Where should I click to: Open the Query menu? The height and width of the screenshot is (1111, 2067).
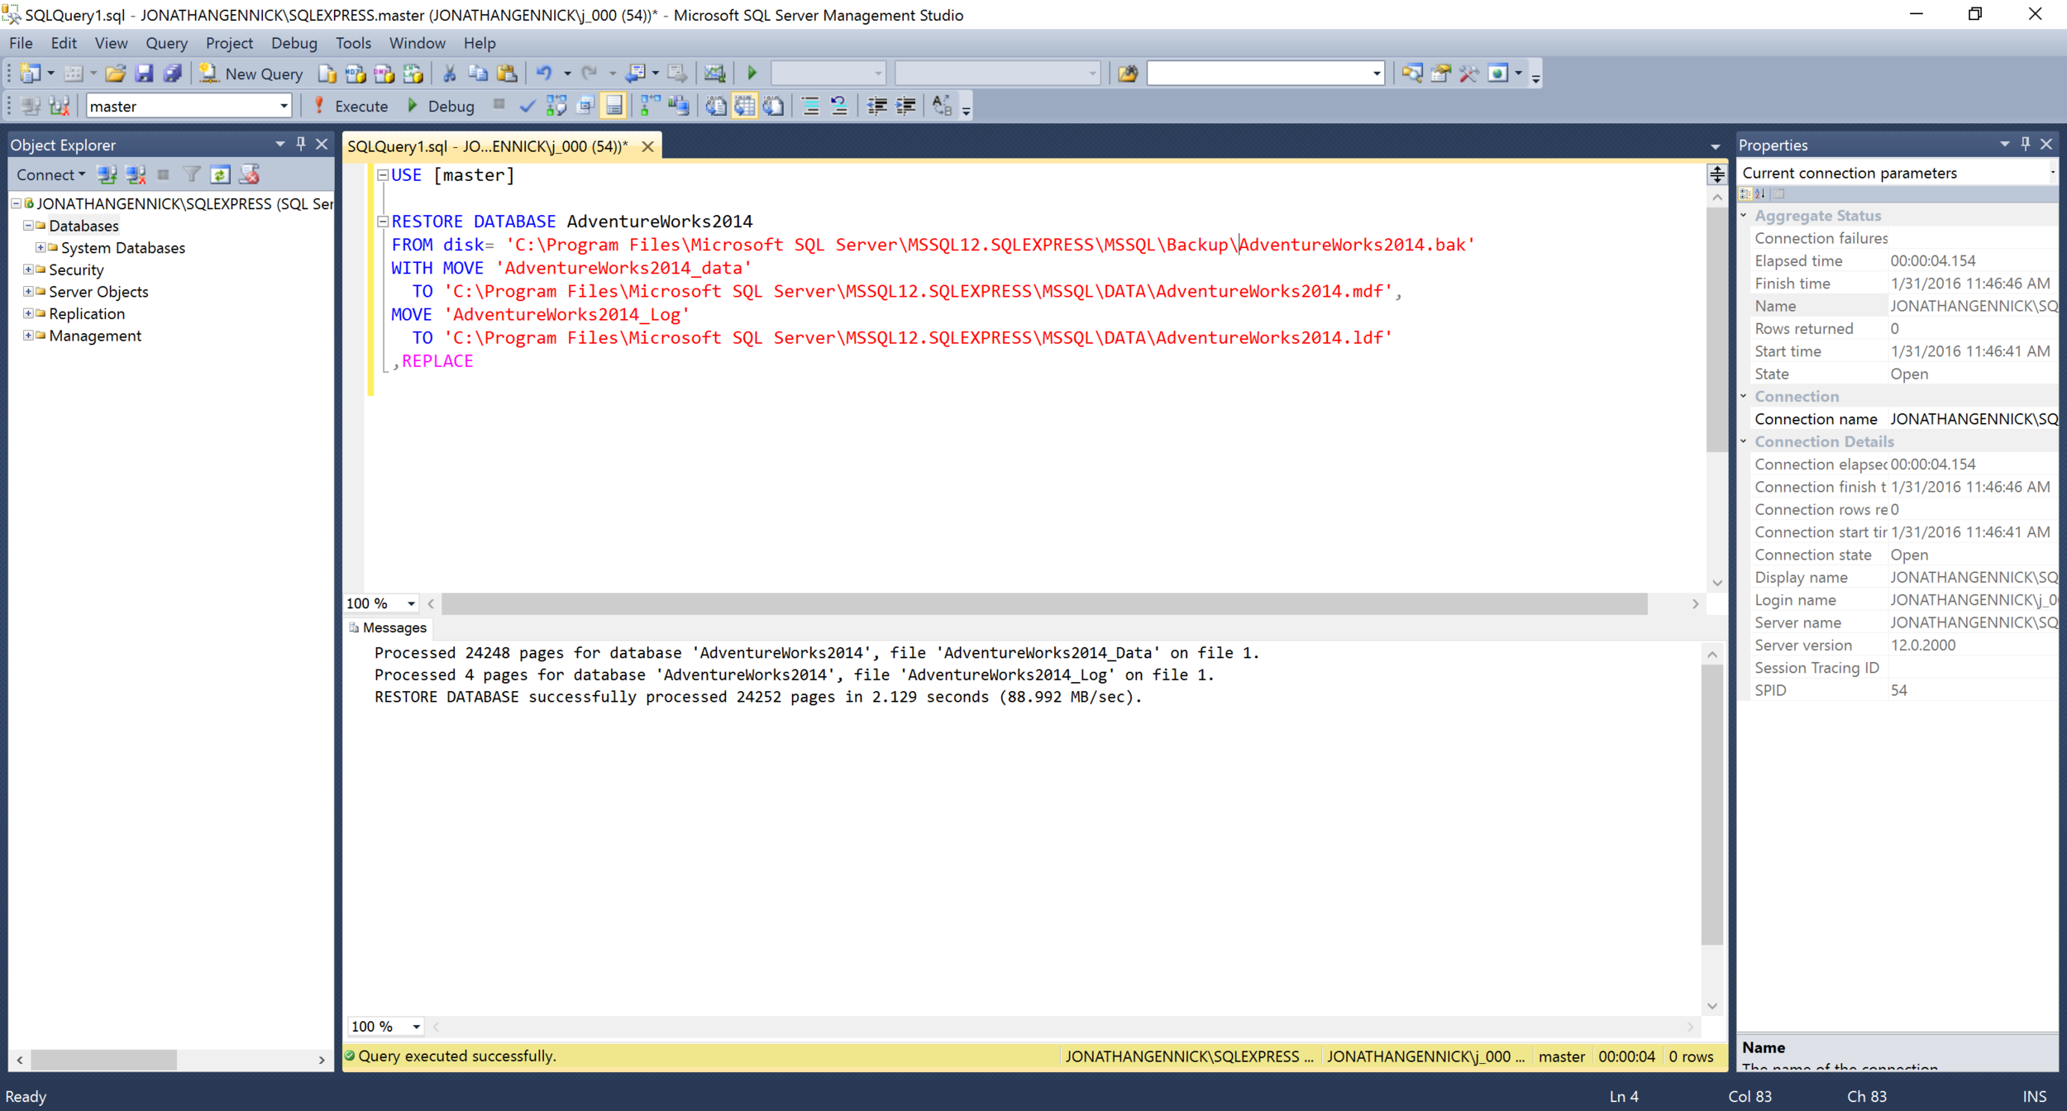tap(166, 43)
